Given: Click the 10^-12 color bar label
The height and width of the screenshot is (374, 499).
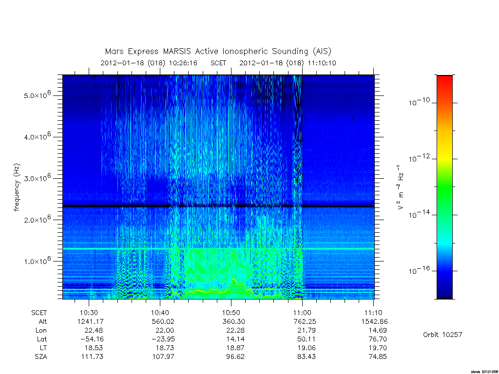Looking at the screenshot, I should click(419, 158).
